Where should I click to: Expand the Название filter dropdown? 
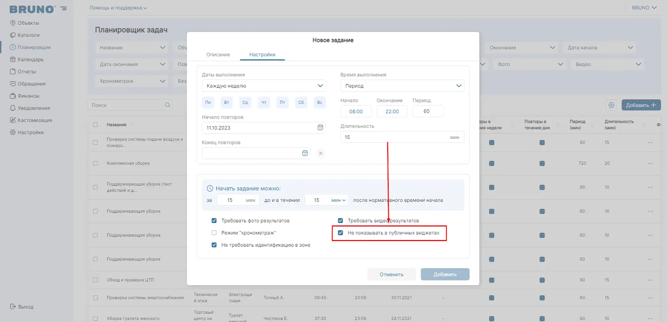click(132, 48)
